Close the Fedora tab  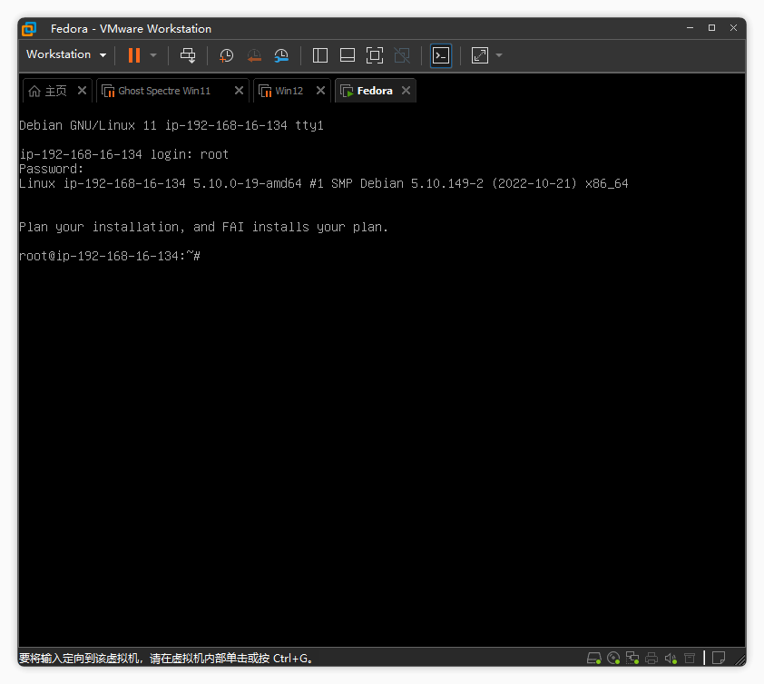(x=406, y=91)
